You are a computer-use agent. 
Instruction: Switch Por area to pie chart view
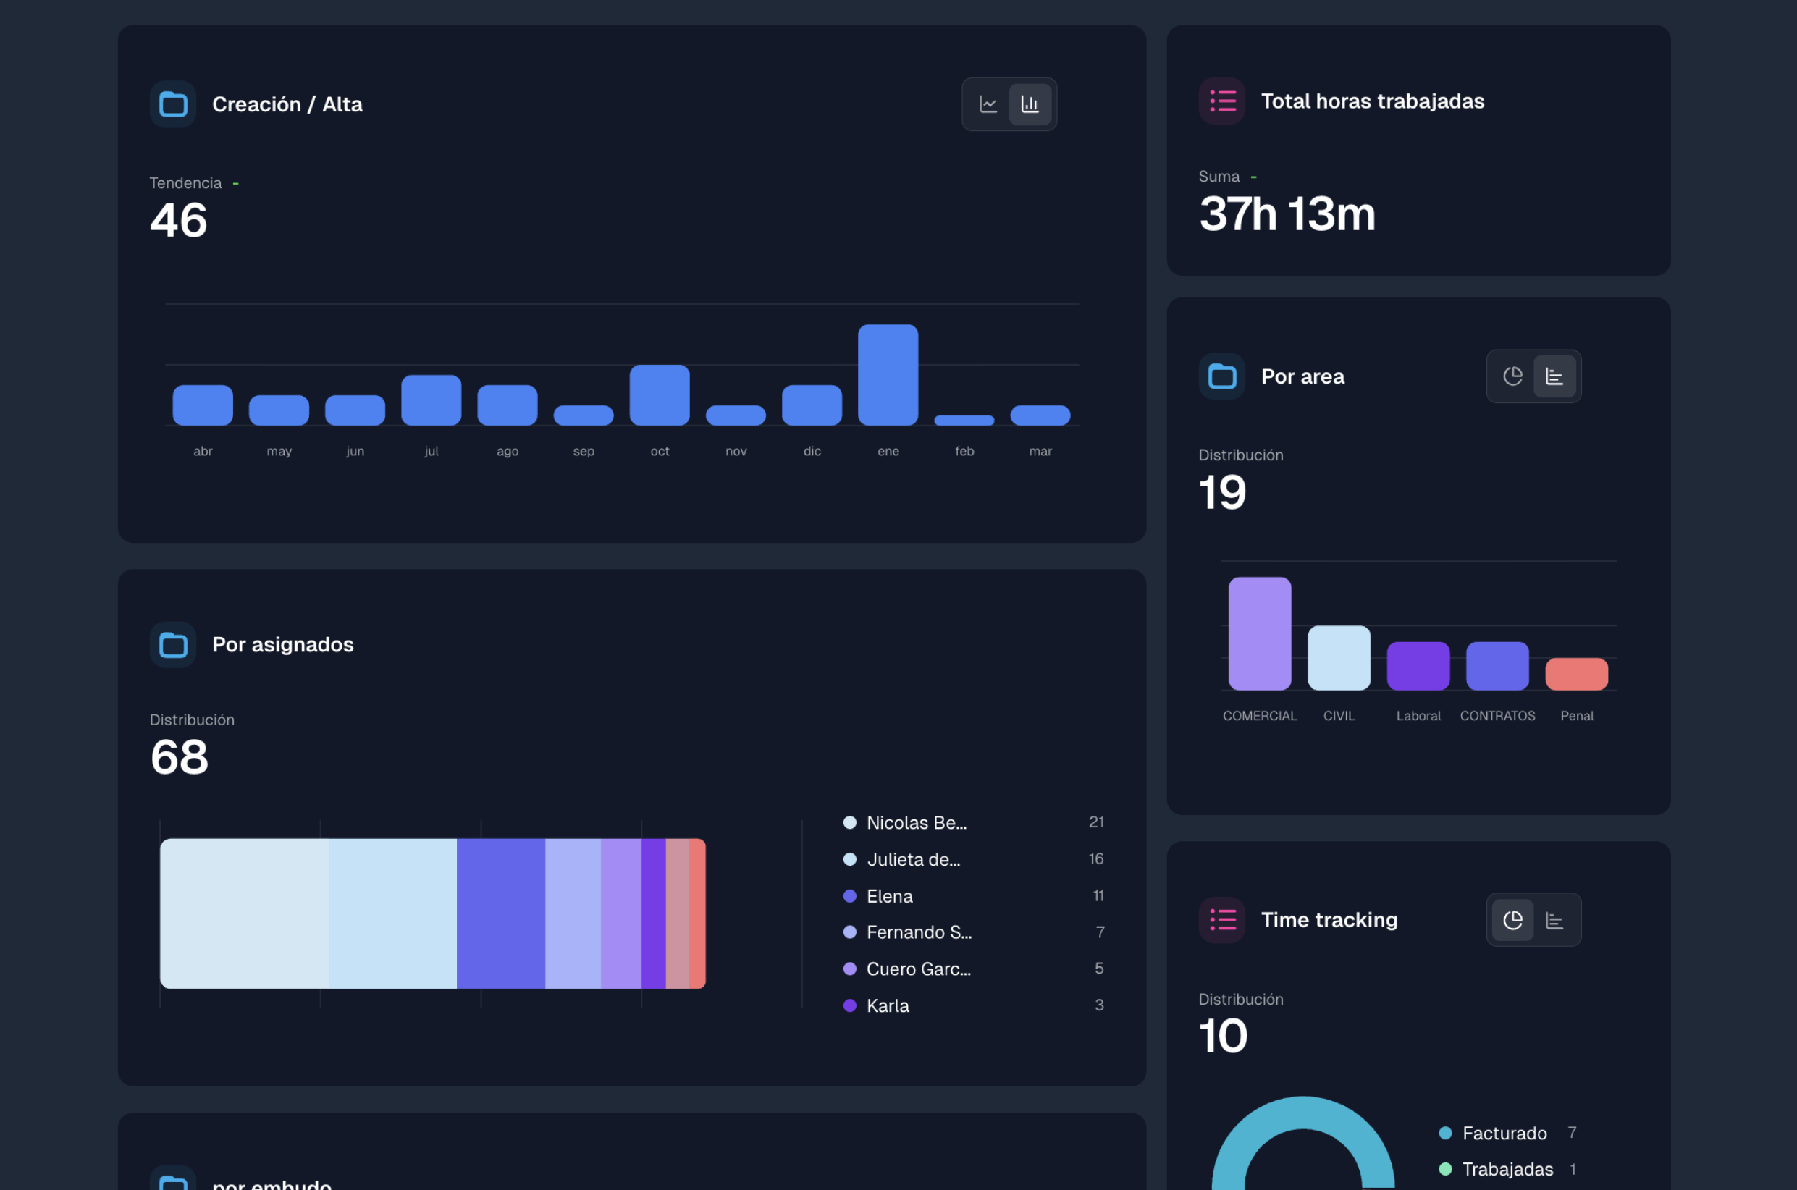point(1512,376)
